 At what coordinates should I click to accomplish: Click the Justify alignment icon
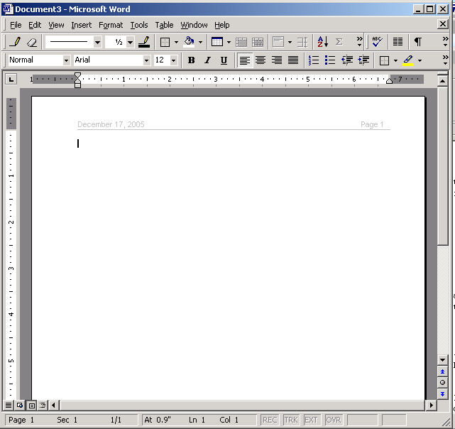[x=293, y=60]
